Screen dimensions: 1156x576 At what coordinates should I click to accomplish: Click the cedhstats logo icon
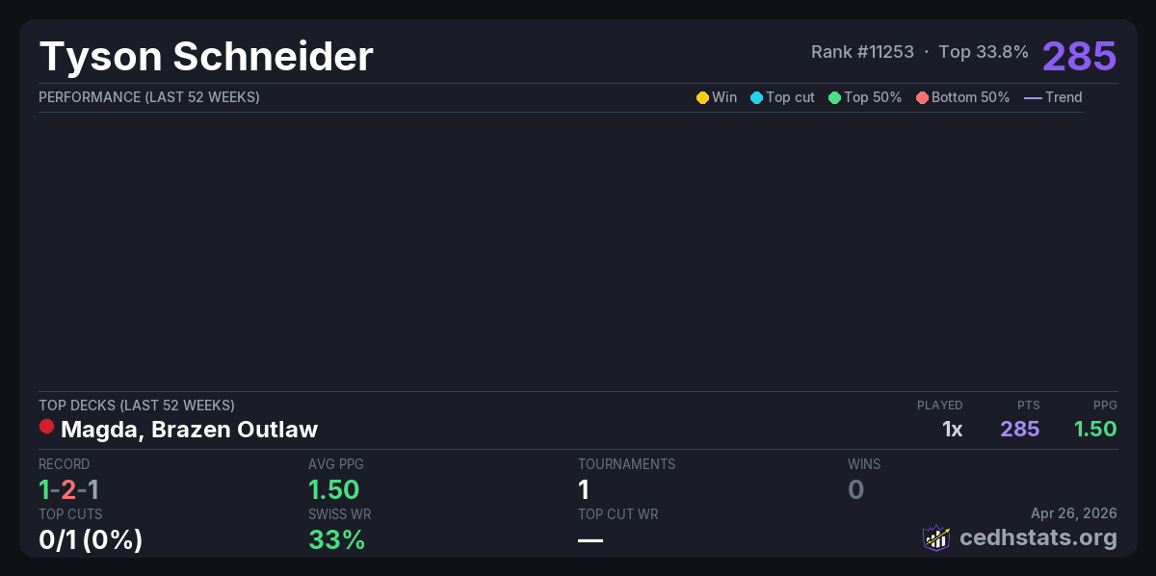coord(936,537)
